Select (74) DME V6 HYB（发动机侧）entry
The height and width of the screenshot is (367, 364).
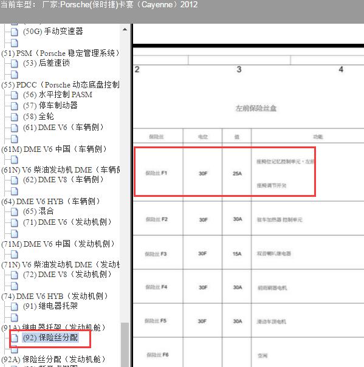click(55, 296)
